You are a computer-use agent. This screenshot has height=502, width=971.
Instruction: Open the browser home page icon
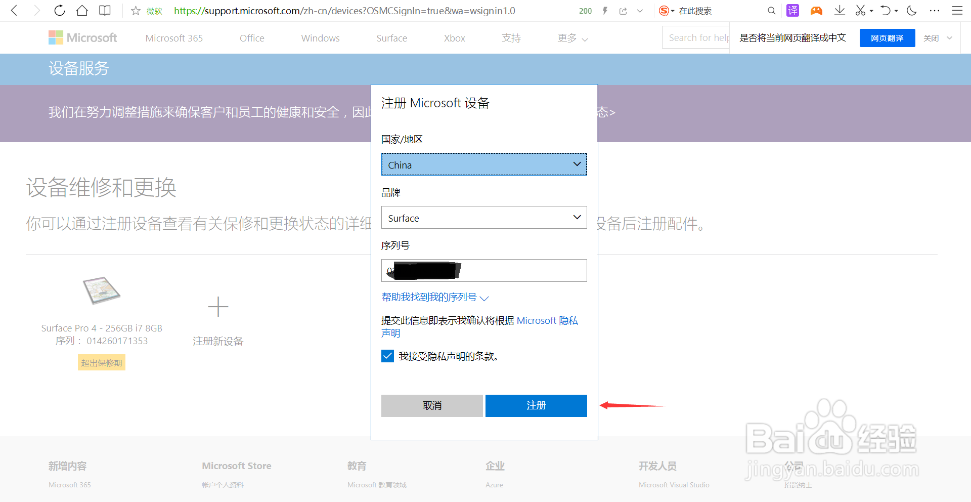click(x=82, y=11)
